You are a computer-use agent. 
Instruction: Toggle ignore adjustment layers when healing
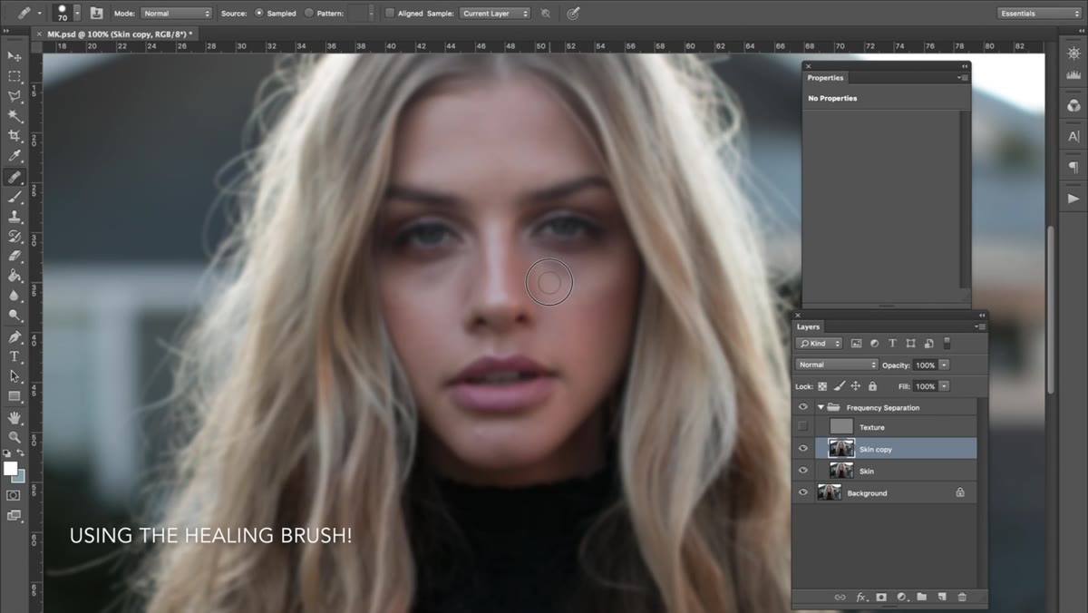545,14
